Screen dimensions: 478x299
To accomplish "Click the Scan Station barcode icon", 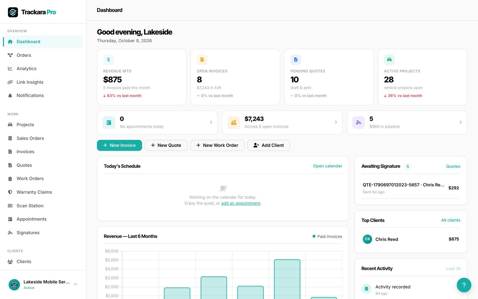I will coord(10,206).
